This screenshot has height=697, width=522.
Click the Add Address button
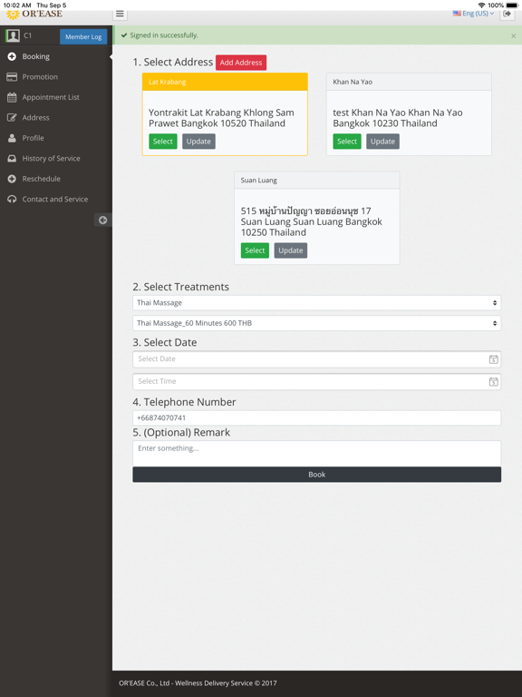[241, 63]
